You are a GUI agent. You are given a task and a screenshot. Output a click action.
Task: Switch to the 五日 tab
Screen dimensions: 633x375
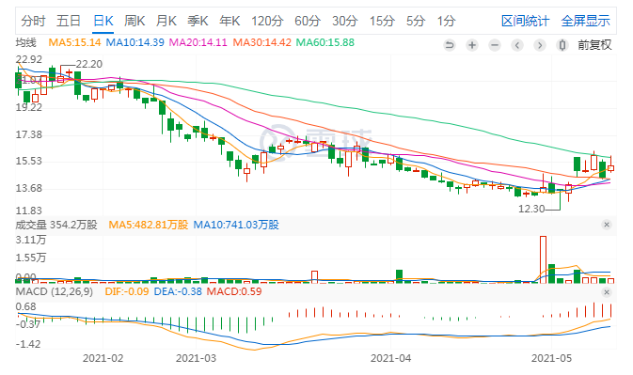(69, 21)
